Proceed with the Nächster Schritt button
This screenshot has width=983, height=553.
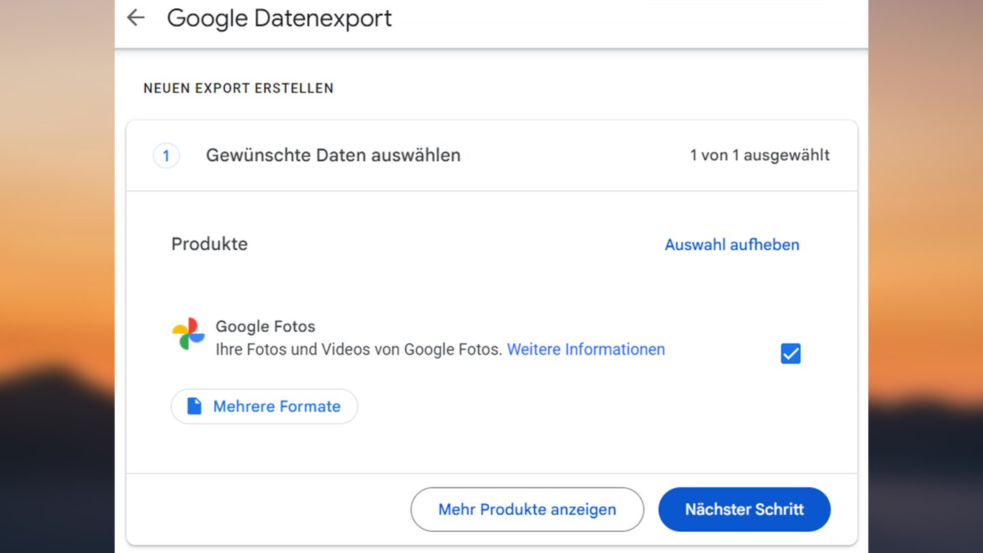[744, 509]
